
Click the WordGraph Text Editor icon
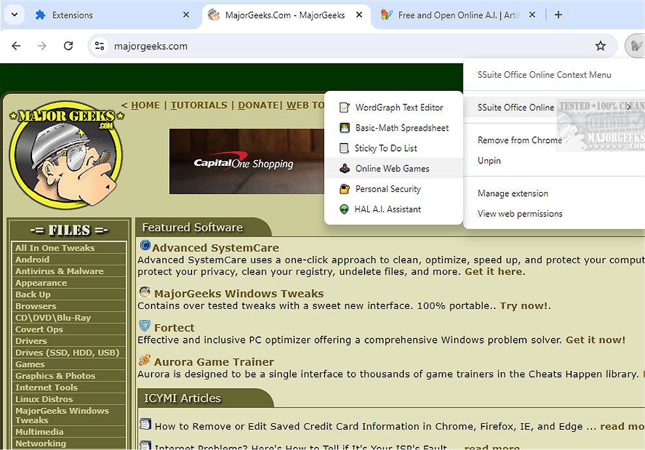click(x=344, y=108)
